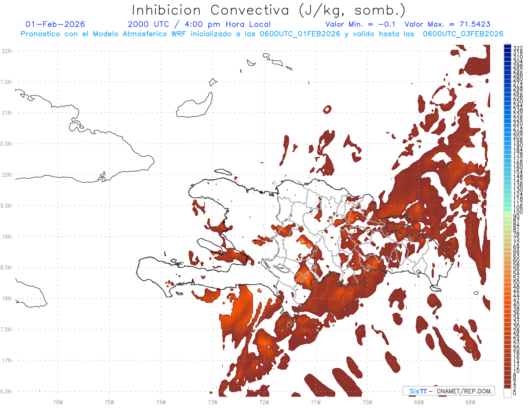This screenshot has width=528, height=408.
Task: Click the '0600UTC_01FEB2026' initialization time text
Action: (x=300, y=34)
